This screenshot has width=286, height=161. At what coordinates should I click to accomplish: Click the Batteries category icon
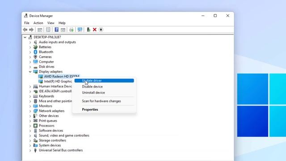[x=35, y=47]
